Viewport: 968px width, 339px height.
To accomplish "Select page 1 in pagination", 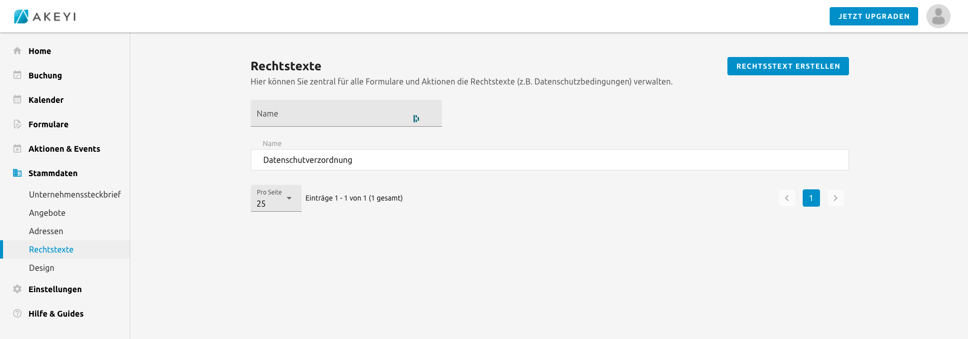I will [x=811, y=198].
